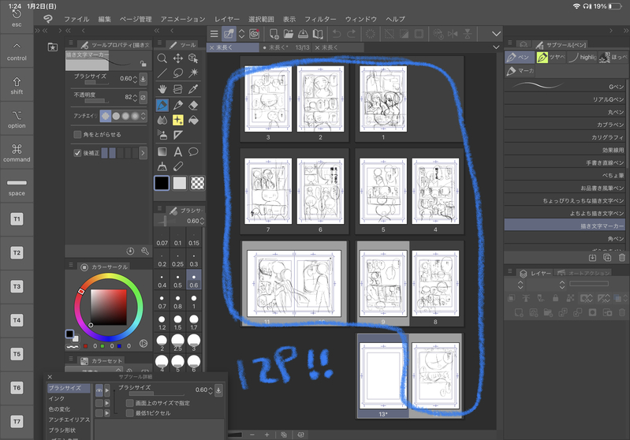The width and height of the screenshot is (630, 440).
Task: Select the 丸ペン sub tool
Action: [x=565, y=112]
